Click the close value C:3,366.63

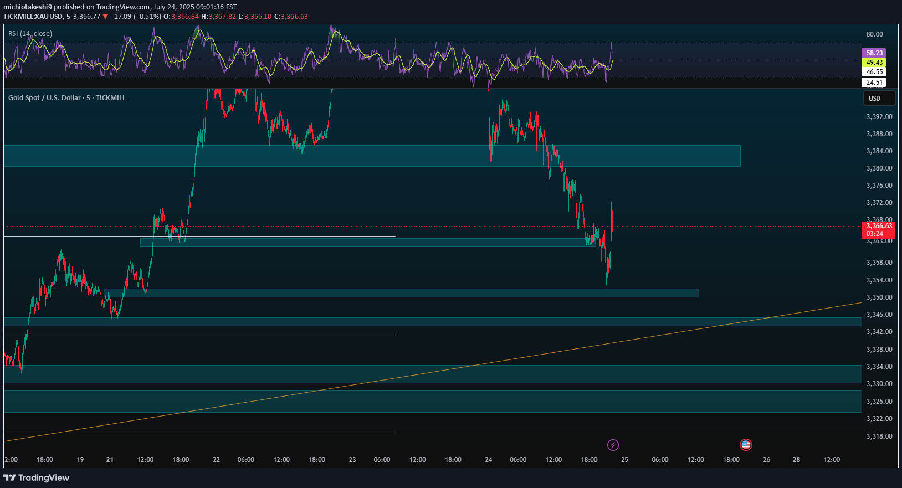(x=291, y=17)
